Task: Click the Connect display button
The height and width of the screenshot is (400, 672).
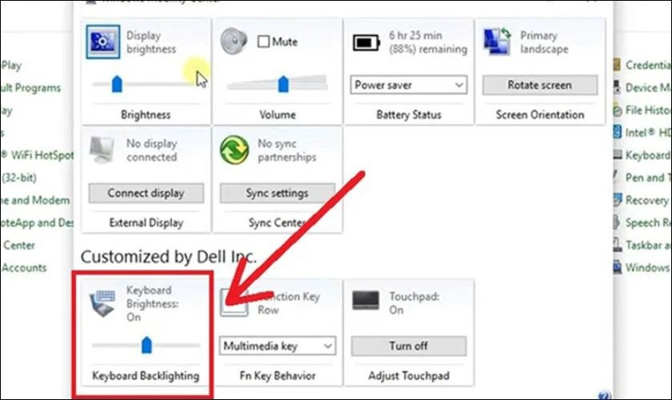Action: pos(146,193)
